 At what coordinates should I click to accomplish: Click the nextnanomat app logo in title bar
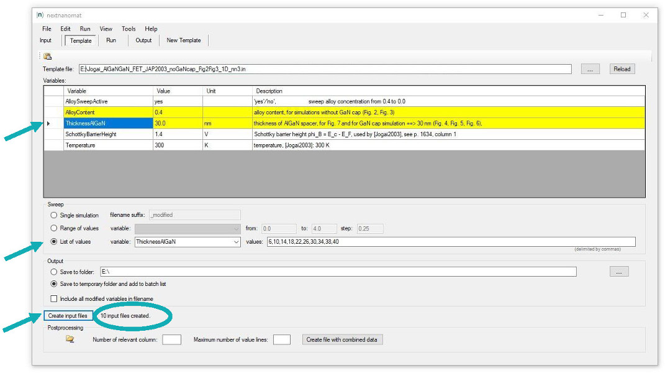coord(40,15)
